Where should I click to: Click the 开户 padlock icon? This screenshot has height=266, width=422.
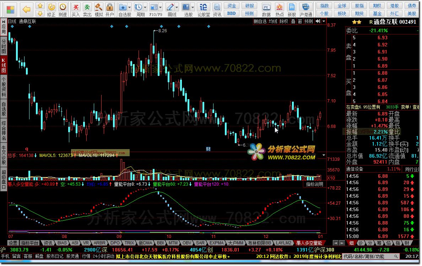(109, 10)
